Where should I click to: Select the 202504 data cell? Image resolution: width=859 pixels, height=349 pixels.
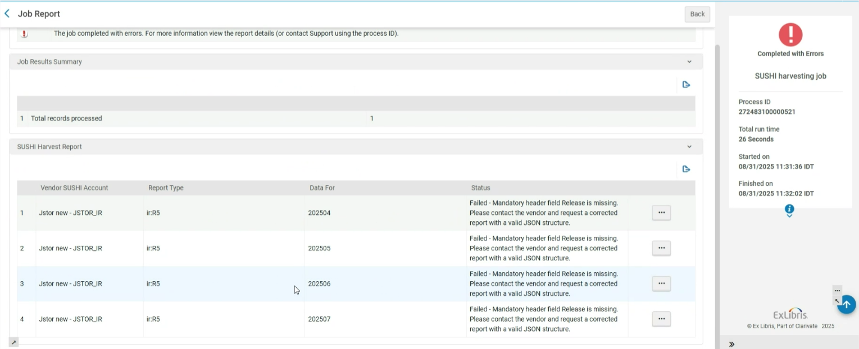[x=319, y=213]
